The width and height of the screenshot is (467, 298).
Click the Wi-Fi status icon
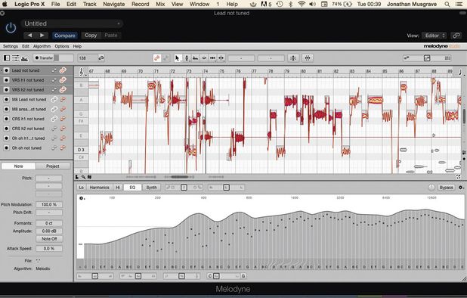[x=302, y=4]
